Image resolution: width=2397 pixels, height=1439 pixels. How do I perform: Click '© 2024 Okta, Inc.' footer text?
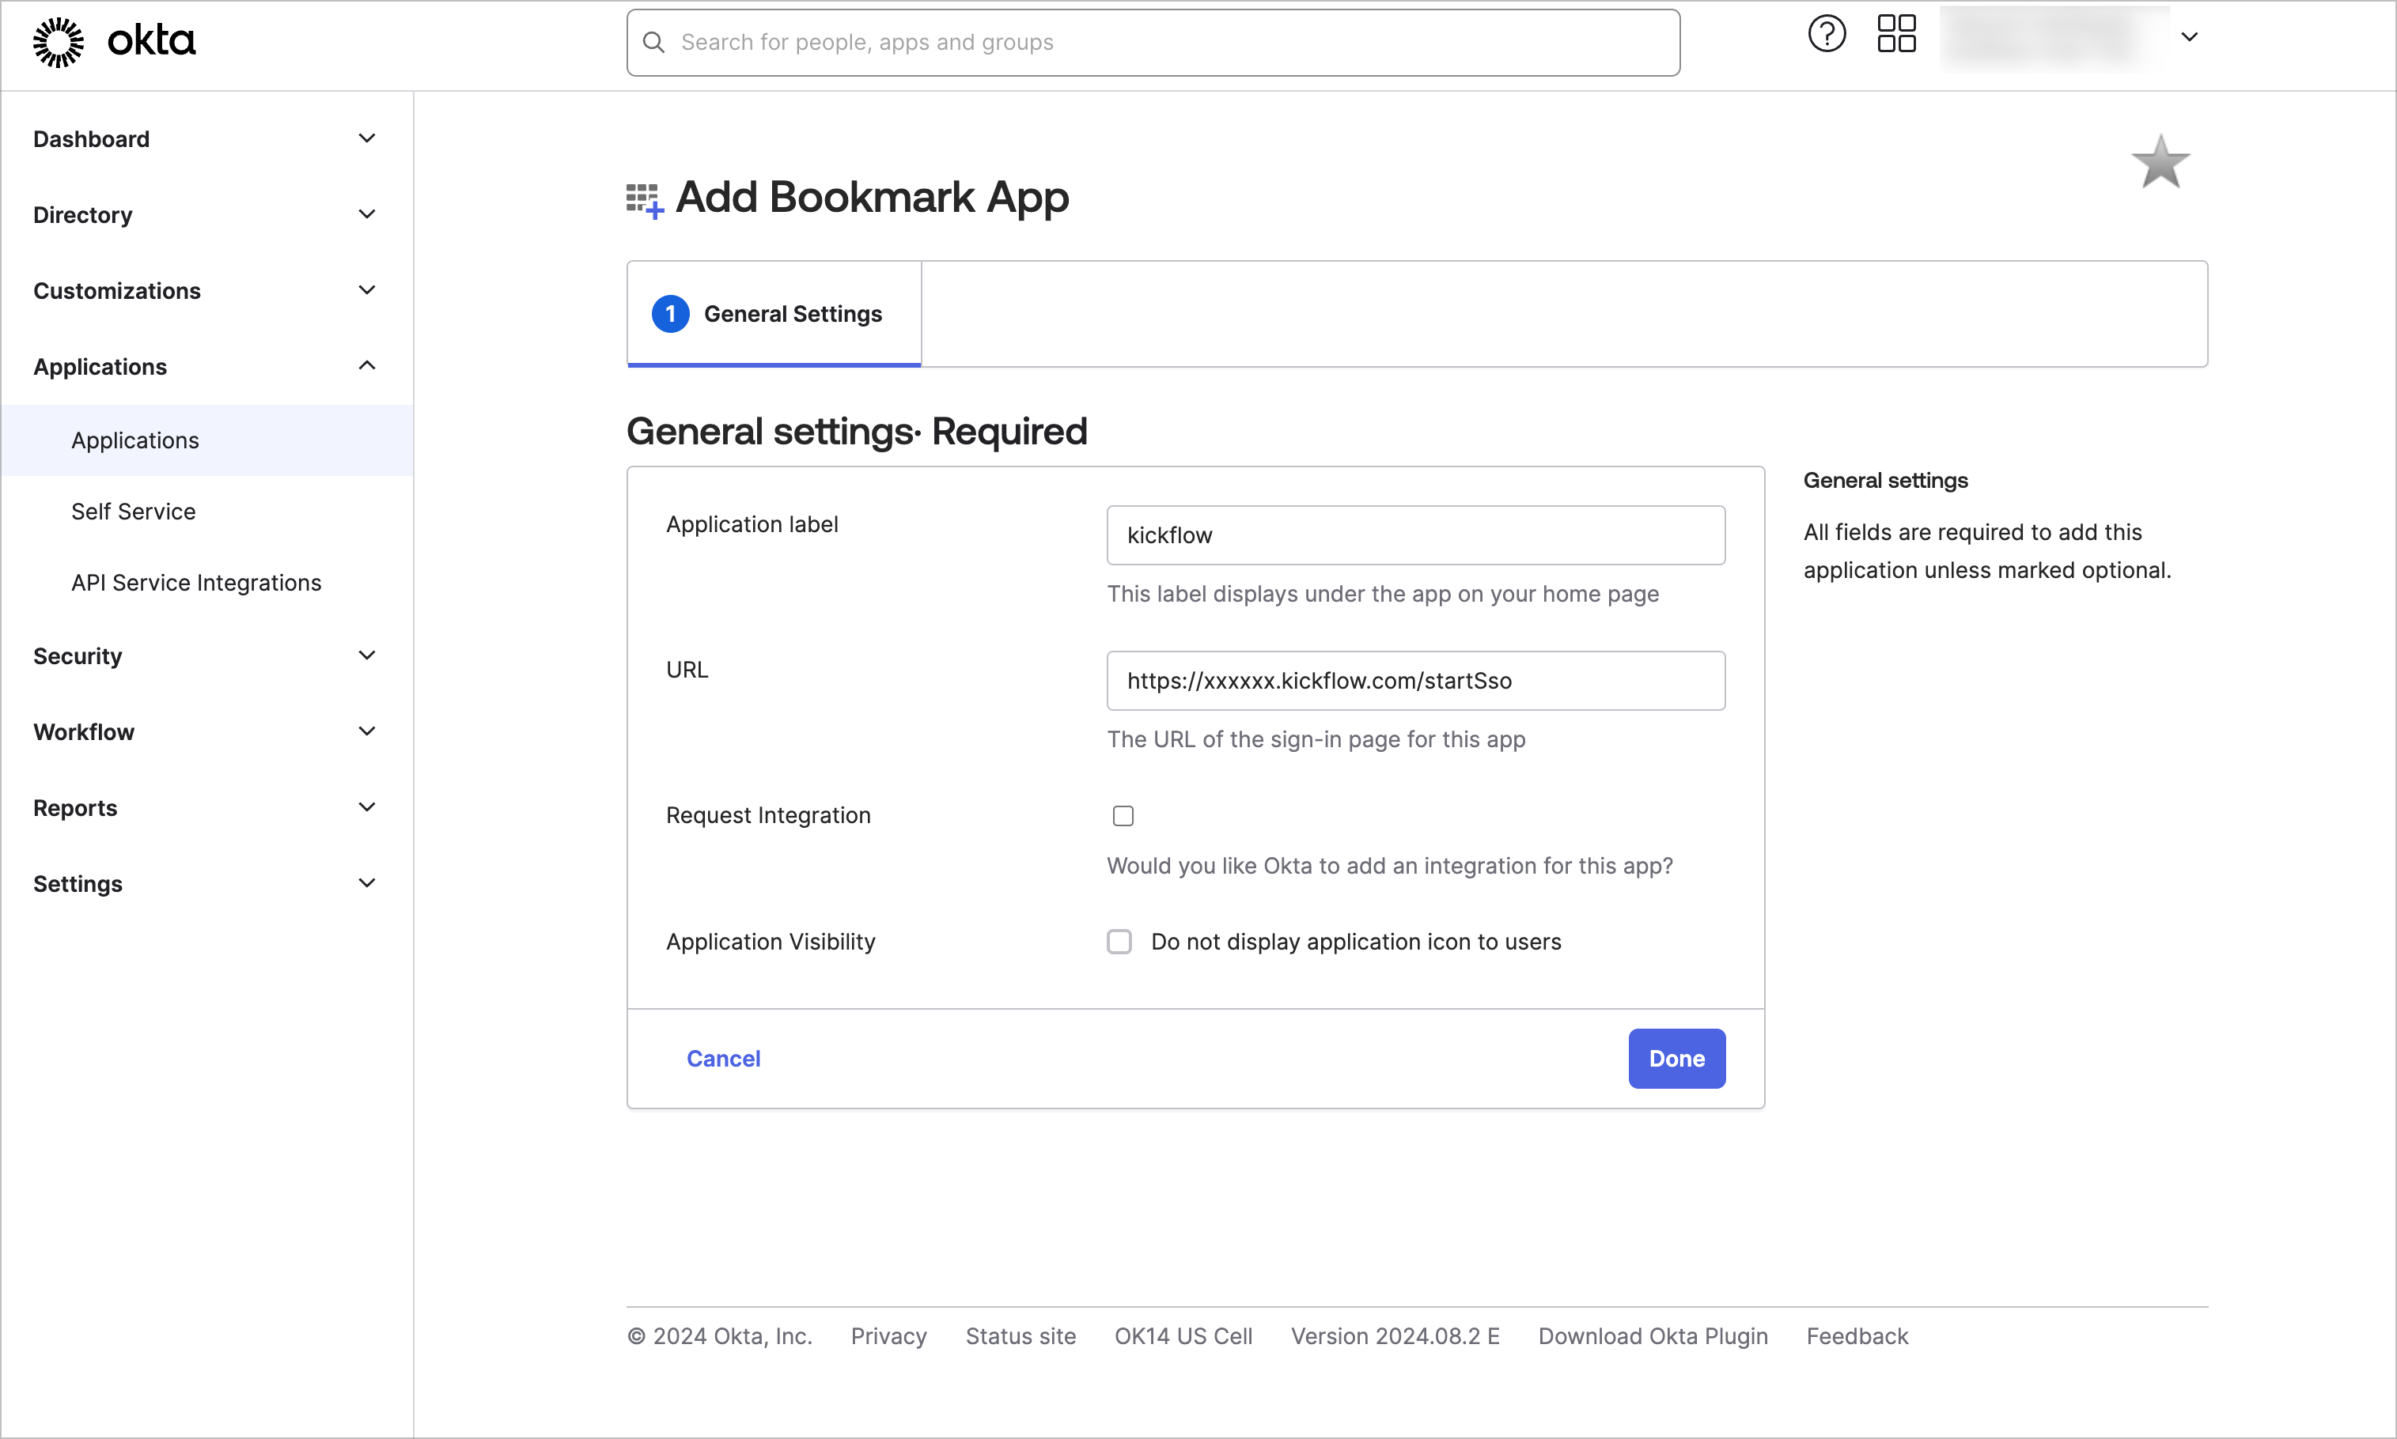coord(719,1336)
